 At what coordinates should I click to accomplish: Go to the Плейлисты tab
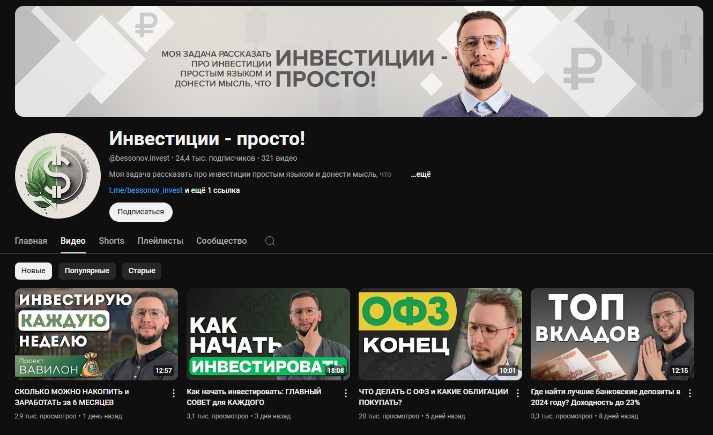[160, 241]
